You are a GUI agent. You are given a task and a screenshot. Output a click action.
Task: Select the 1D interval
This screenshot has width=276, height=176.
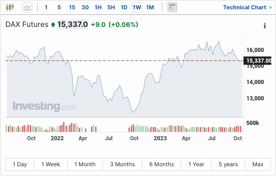click(x=124, y=7)
